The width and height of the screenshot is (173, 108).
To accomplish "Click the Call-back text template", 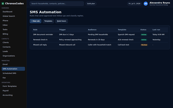I will [x=123, y=45].
